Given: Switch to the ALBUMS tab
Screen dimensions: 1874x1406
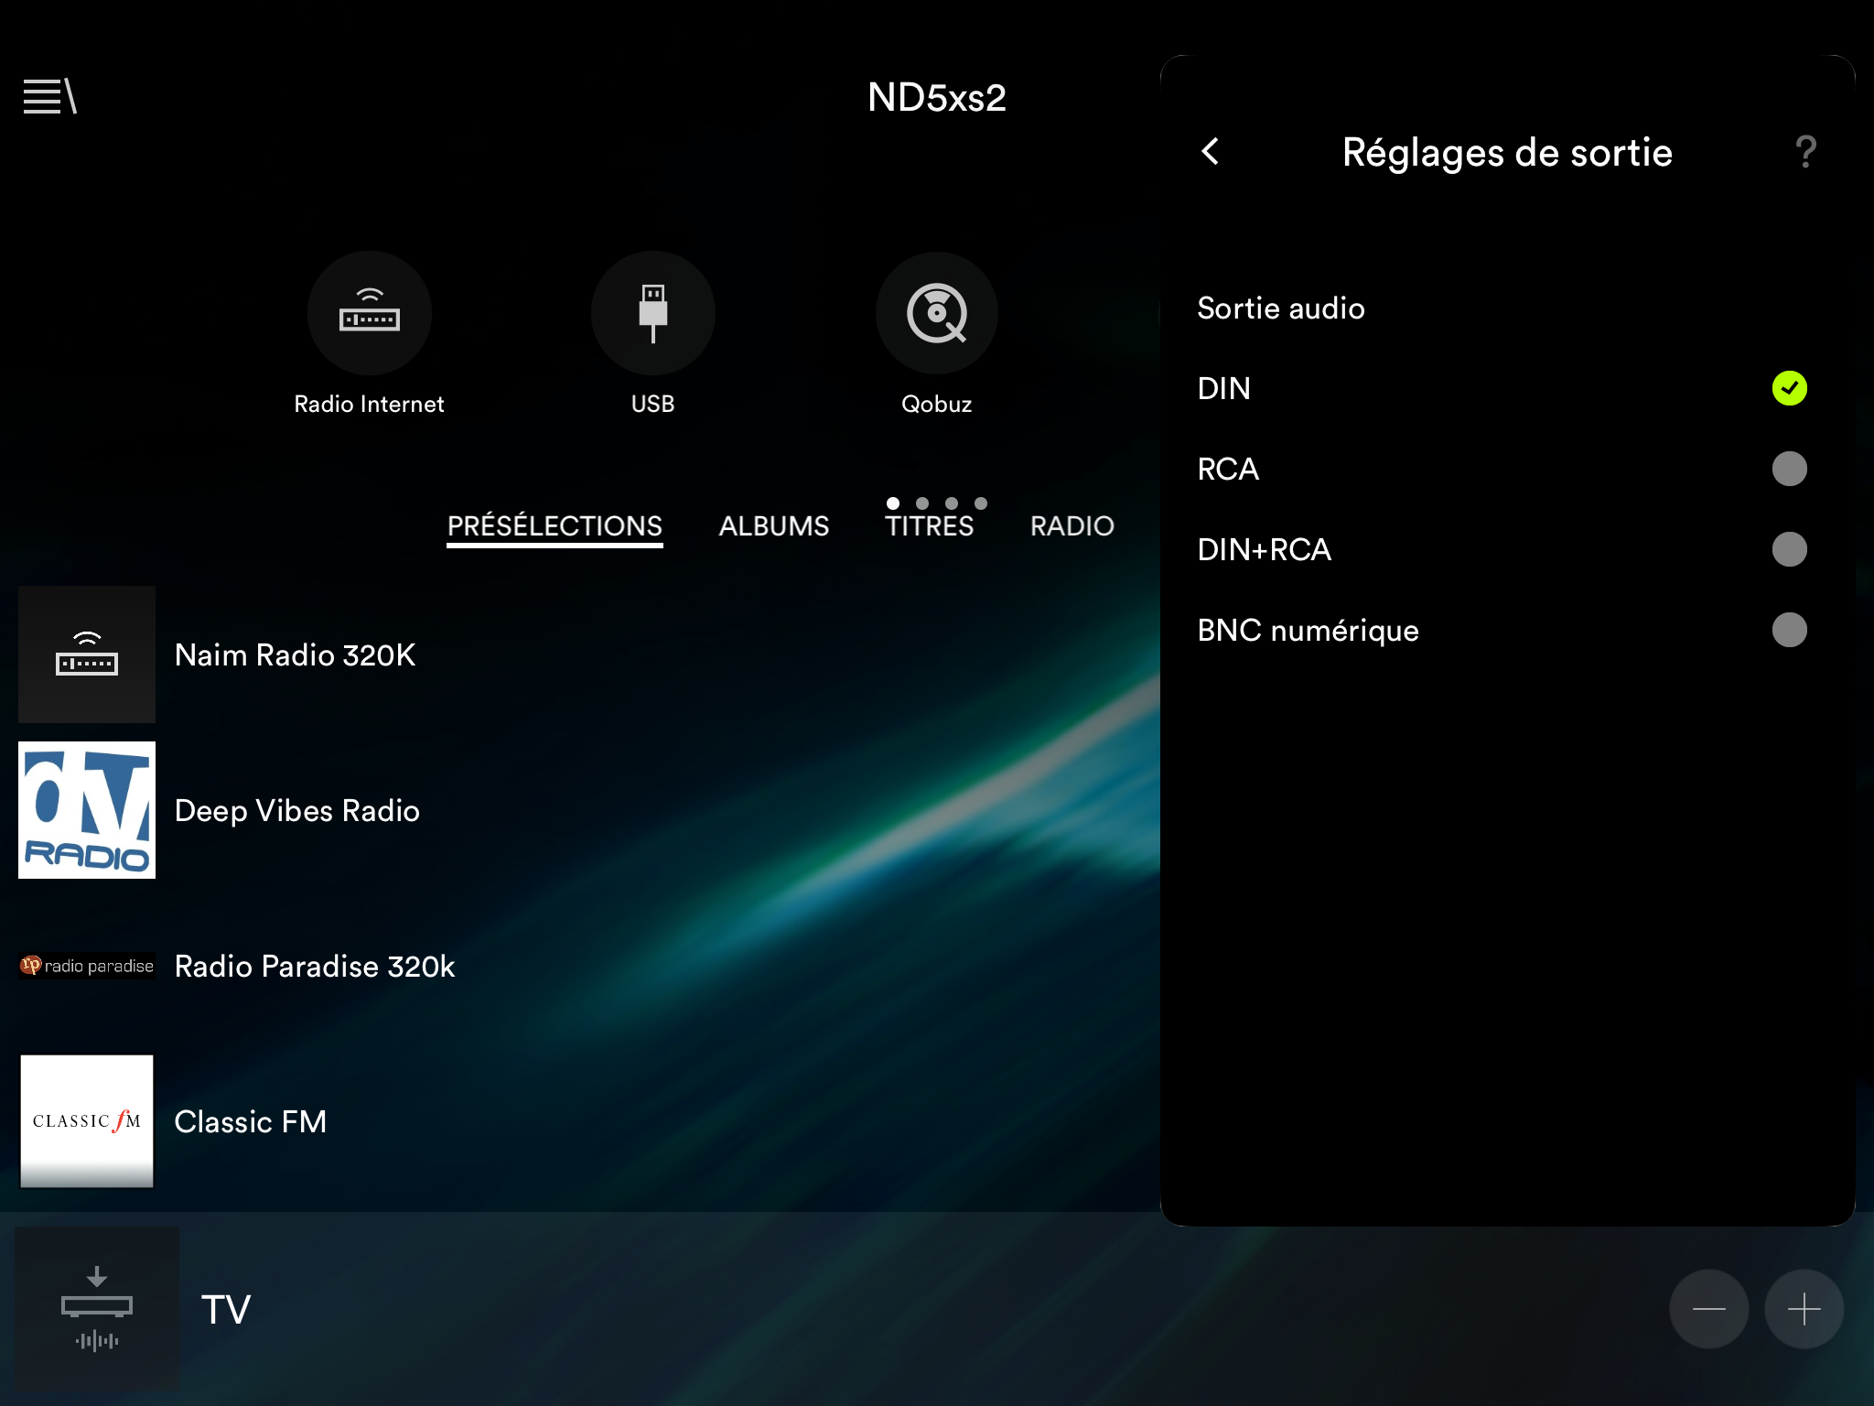Looking at the screenshot, I should tap(773, 526).
